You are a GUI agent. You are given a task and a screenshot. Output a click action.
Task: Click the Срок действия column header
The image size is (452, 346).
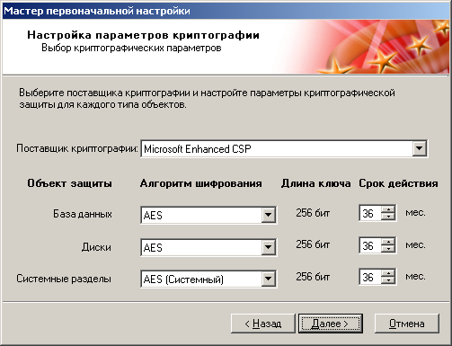pyautogui.click(x=398, y=183)
